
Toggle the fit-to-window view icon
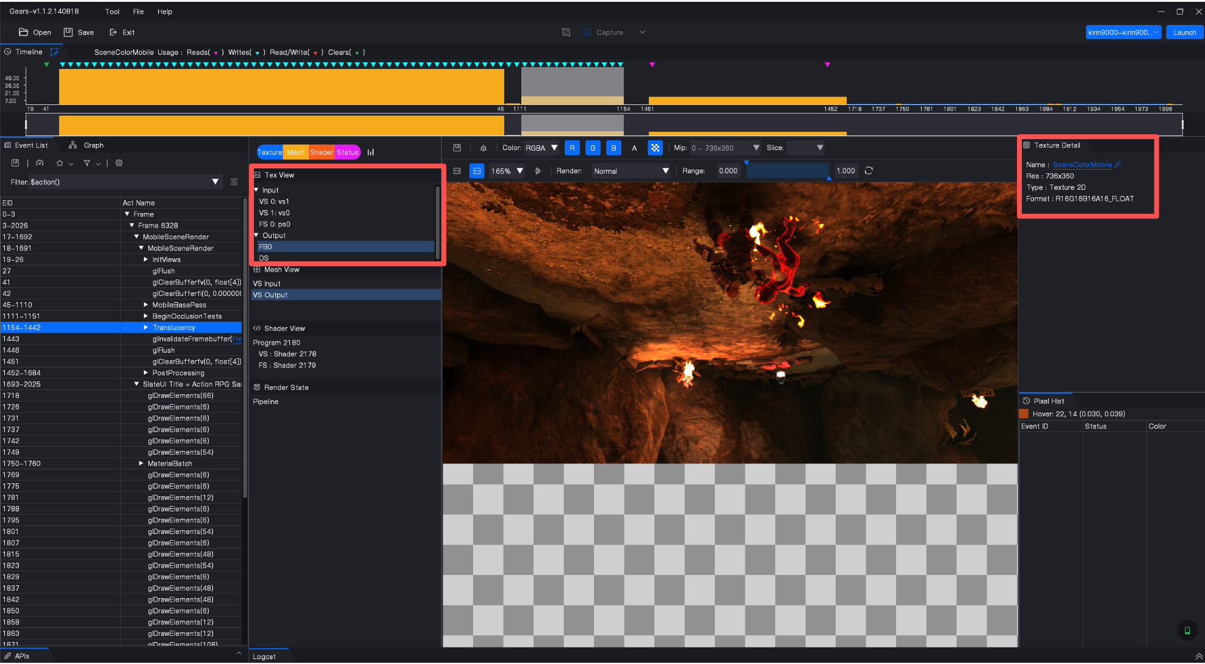pos(477,171)
